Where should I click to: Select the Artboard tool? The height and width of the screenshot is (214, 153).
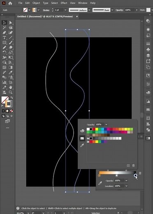(x=10, y=82)
